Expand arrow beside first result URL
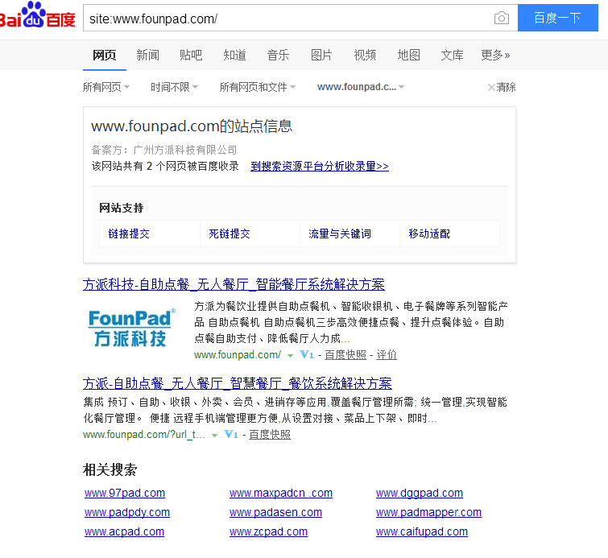The height and width of the screenshot is (558, 608). tap(290, 355)
